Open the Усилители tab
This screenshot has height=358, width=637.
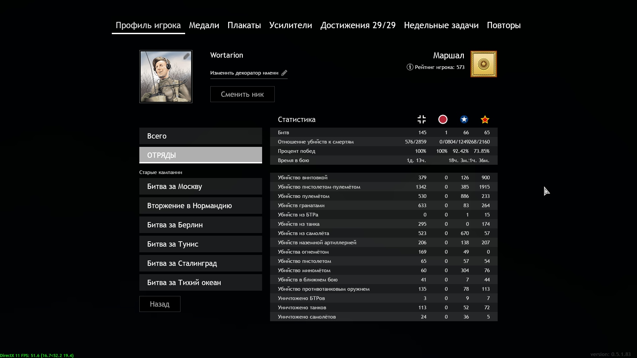pos(291,25)
